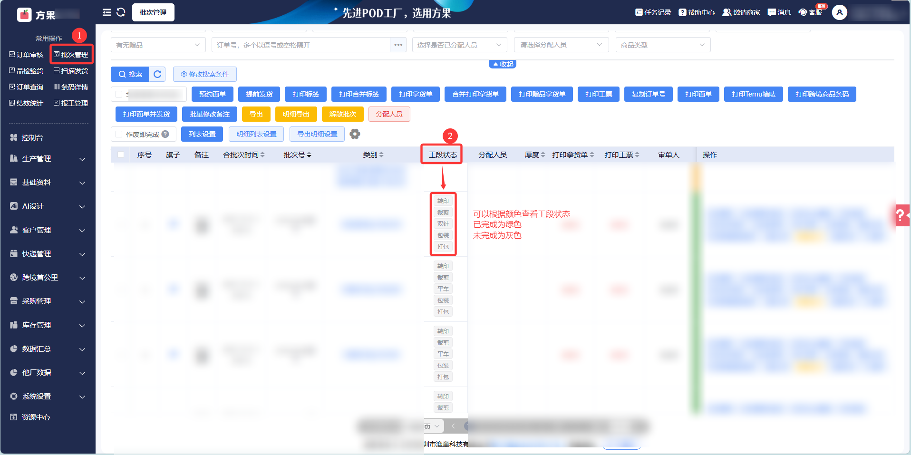Image resolution: width=911 pixels, height=455 pixels.
Task: Toggle the 作废即完成 checkbox
Action: pyautogui.click(x=119, y=135)
